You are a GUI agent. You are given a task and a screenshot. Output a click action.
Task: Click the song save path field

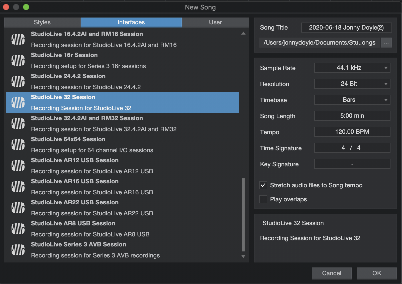pos(320,43)
